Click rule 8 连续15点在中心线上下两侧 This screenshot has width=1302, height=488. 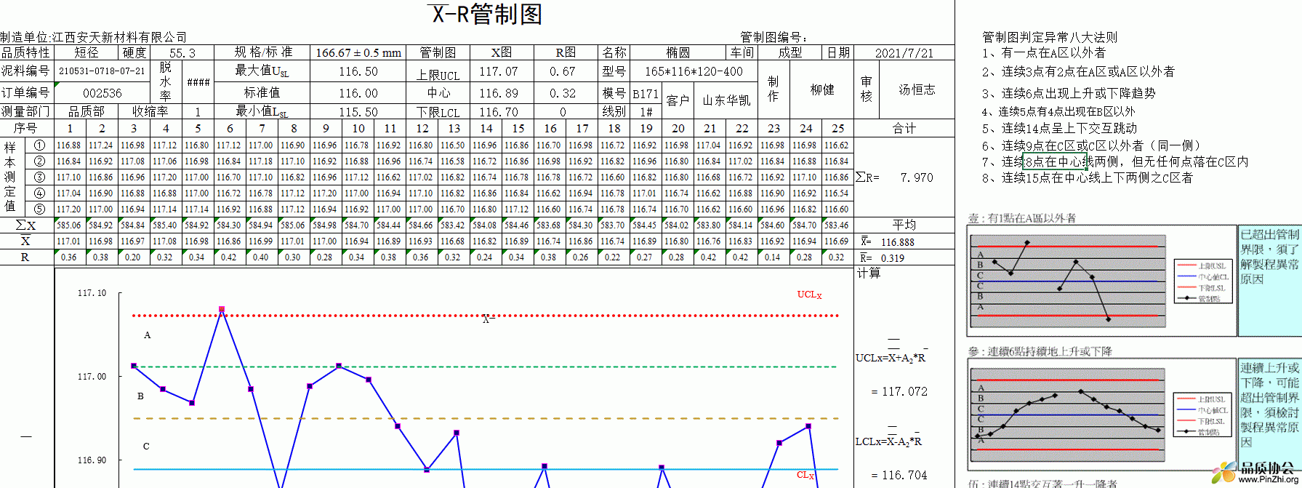tap(1087, 177)
